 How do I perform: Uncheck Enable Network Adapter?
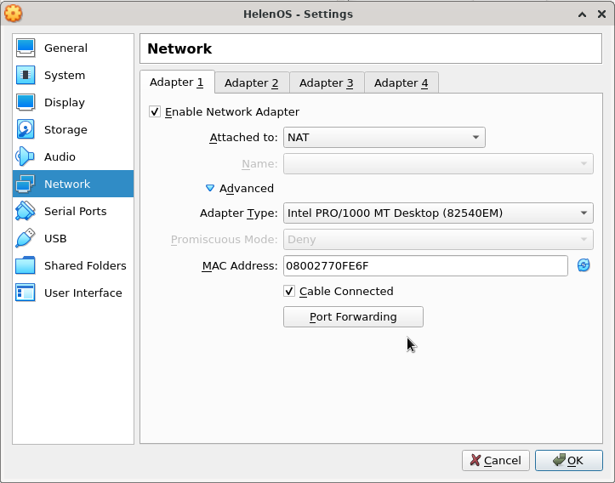[155, 112]
